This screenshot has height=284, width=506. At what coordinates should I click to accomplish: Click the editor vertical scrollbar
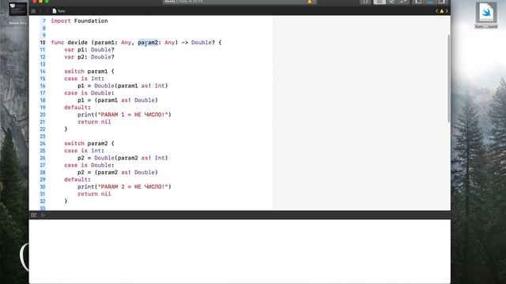(448, 78)
